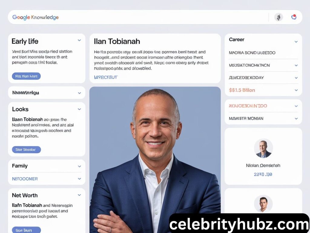Expand the Net Worth chevron
310x233 pixels.
coord(79,195)
